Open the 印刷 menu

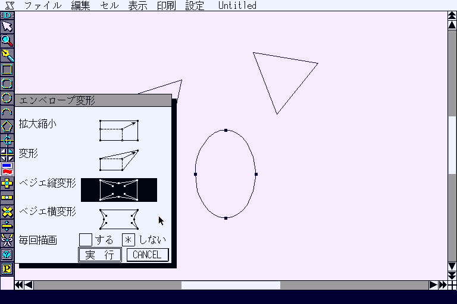pyautogui.click(x=166, y=5)
